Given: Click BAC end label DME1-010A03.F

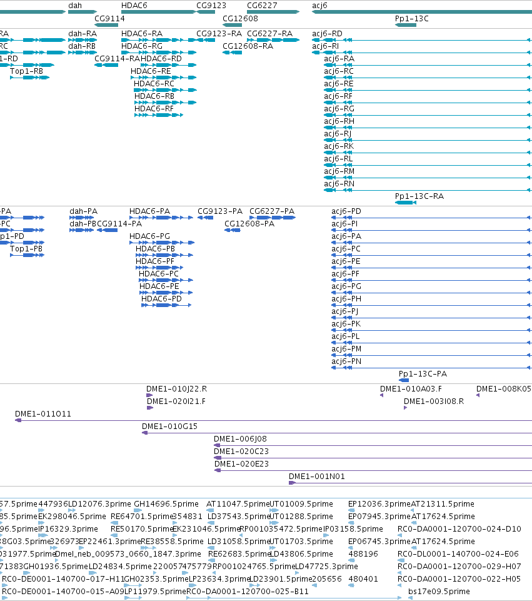Looking at the screenshot, I should (x=411, y=388).
